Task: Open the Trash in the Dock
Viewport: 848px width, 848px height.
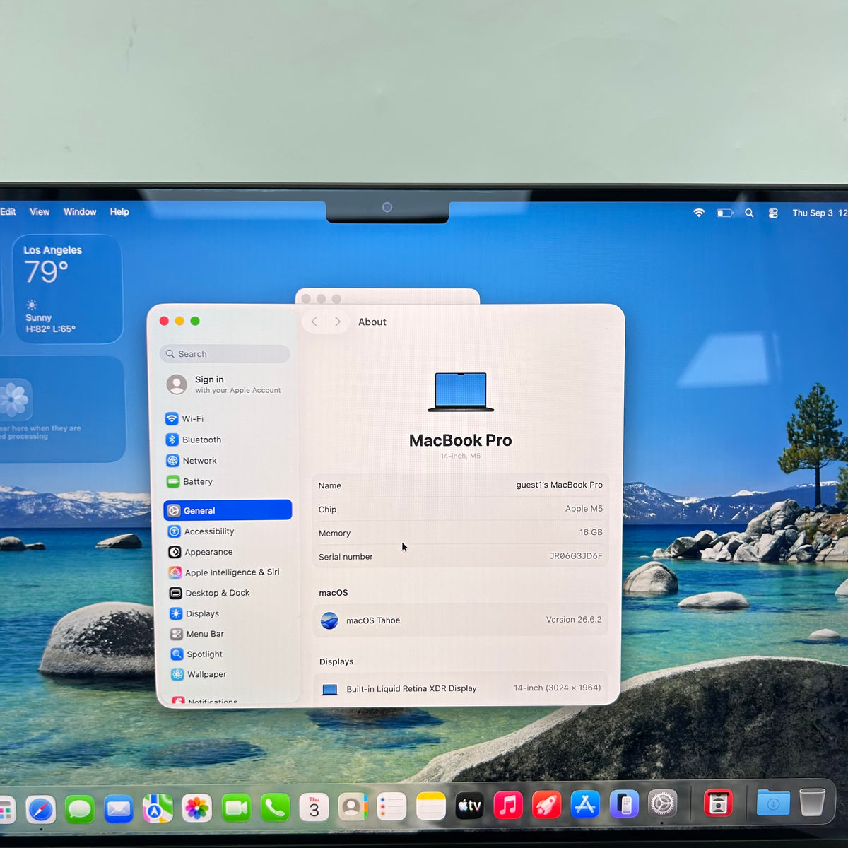Action: tap(813, 802)
